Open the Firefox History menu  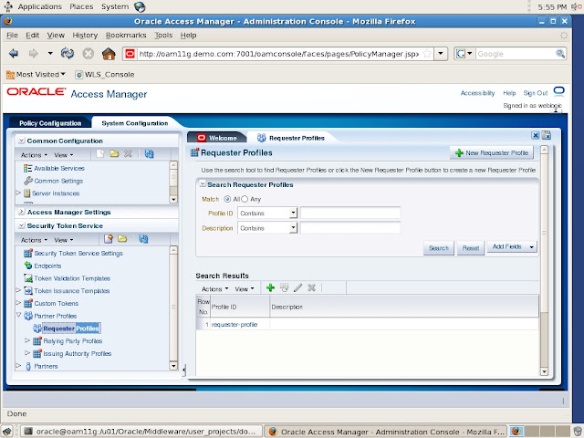coord(85,36)
